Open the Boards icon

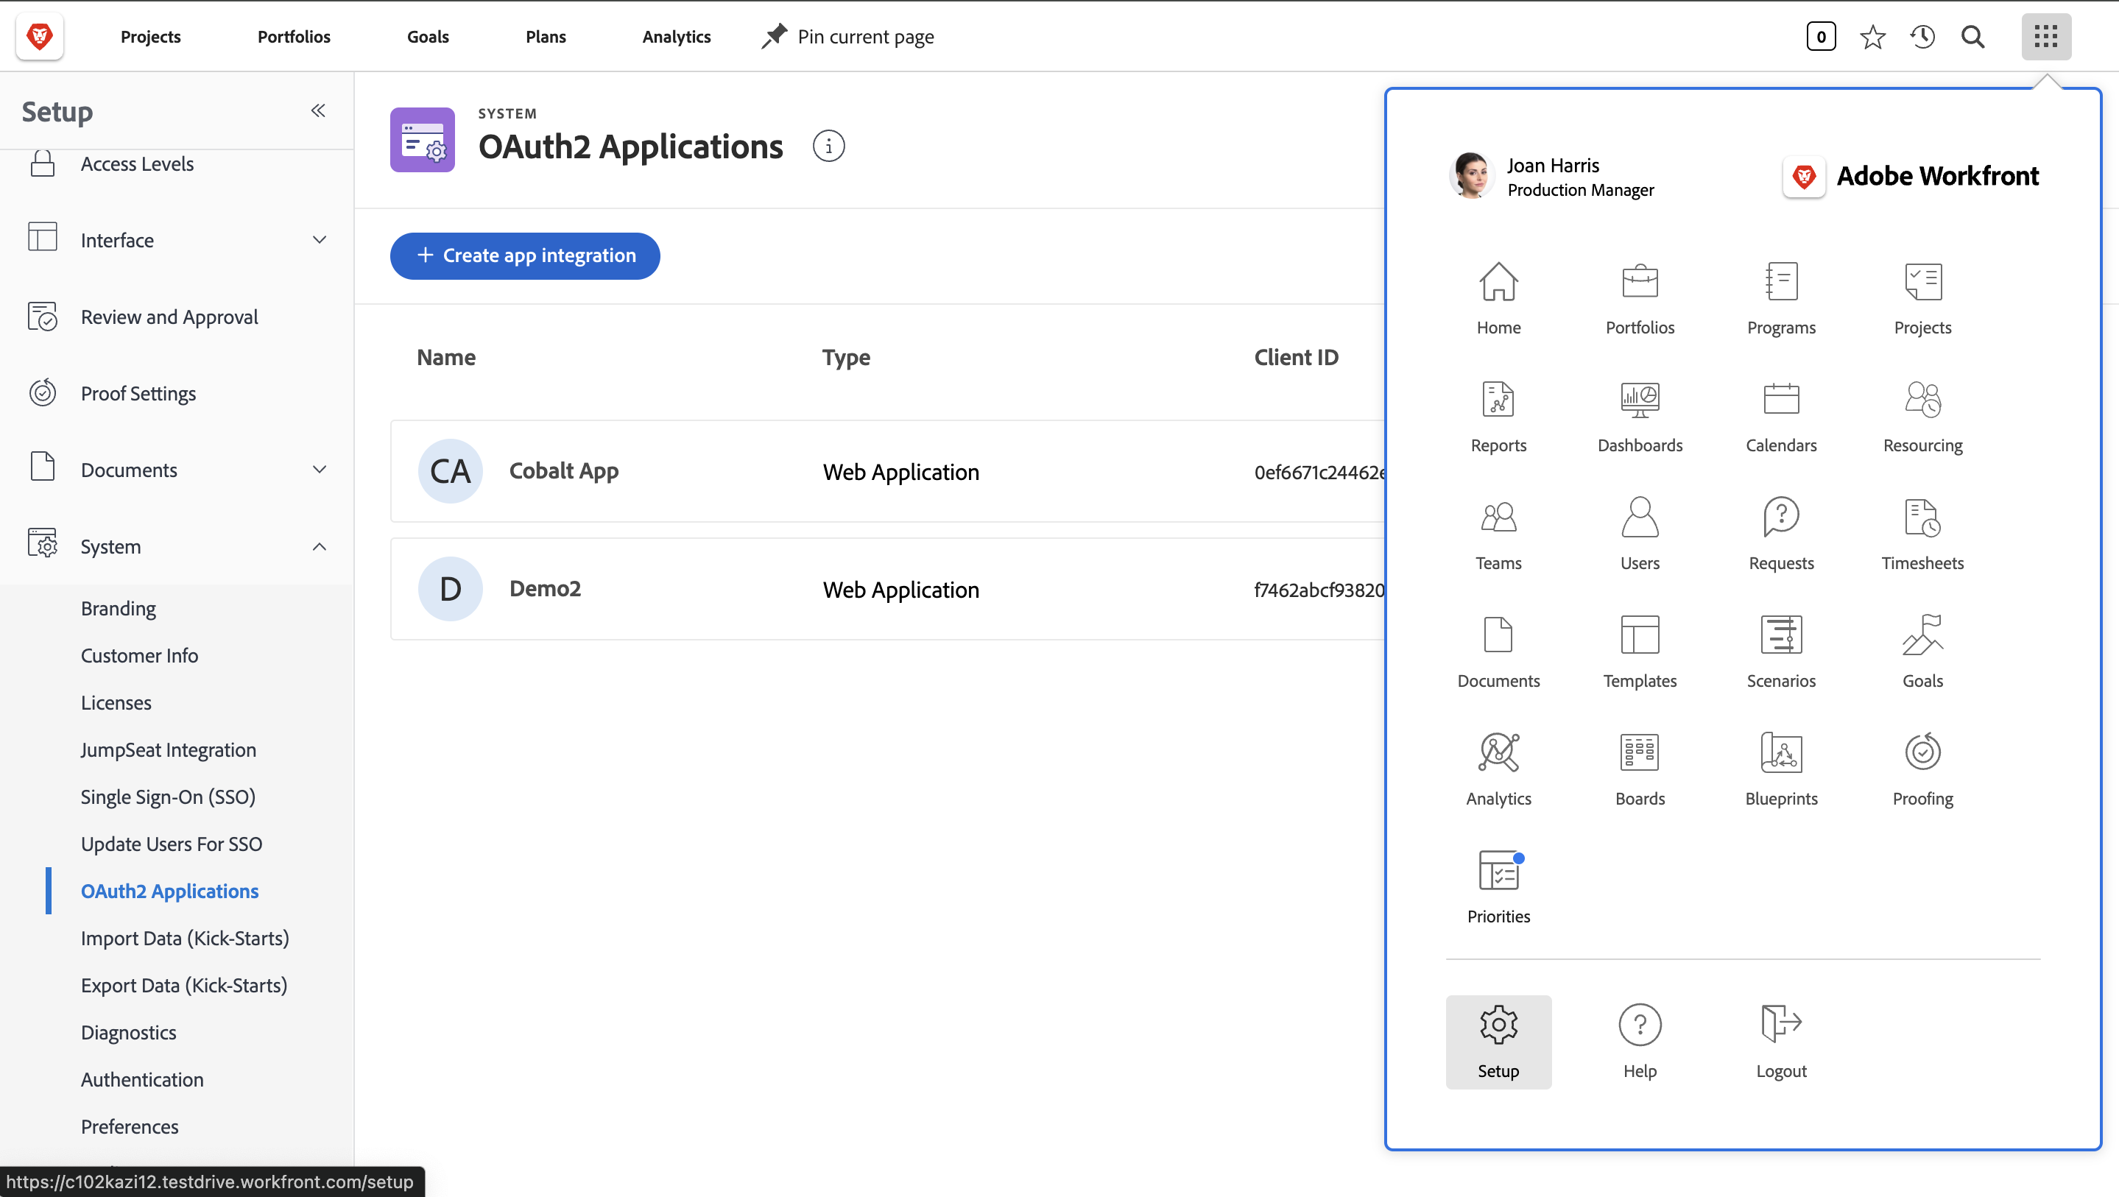pyautogui.click(x=1640, y=765)
